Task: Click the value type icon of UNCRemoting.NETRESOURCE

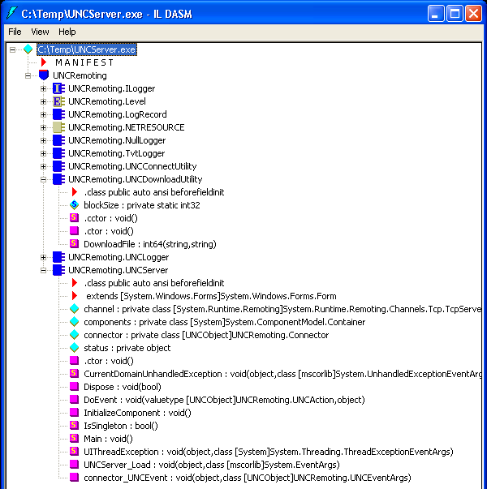Action: tap(58, 127)
